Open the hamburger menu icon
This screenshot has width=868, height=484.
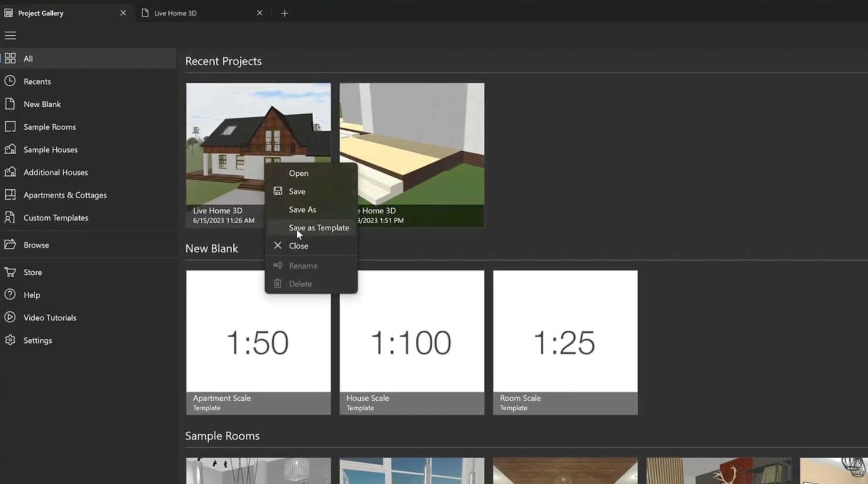coord(10,36)
